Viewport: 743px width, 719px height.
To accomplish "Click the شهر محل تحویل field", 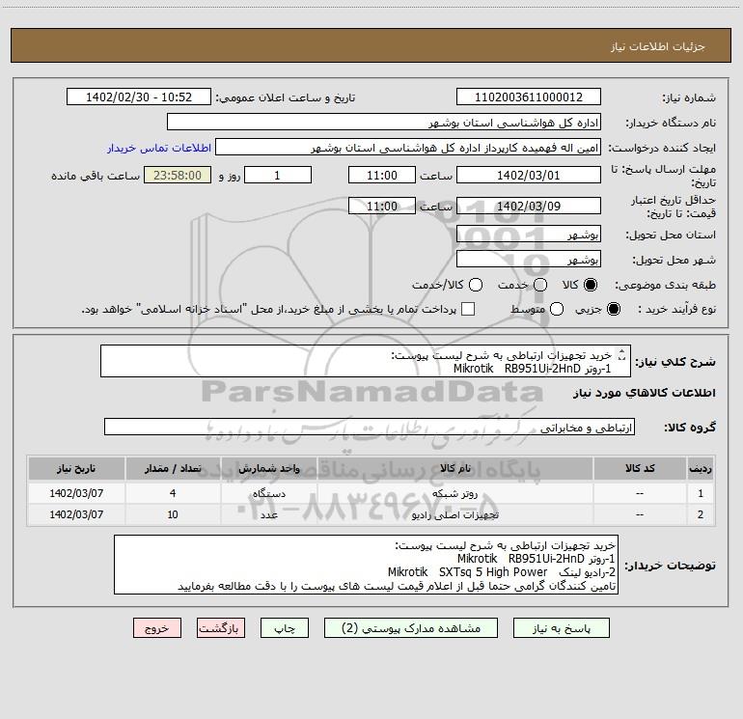I will click(529, 260).
